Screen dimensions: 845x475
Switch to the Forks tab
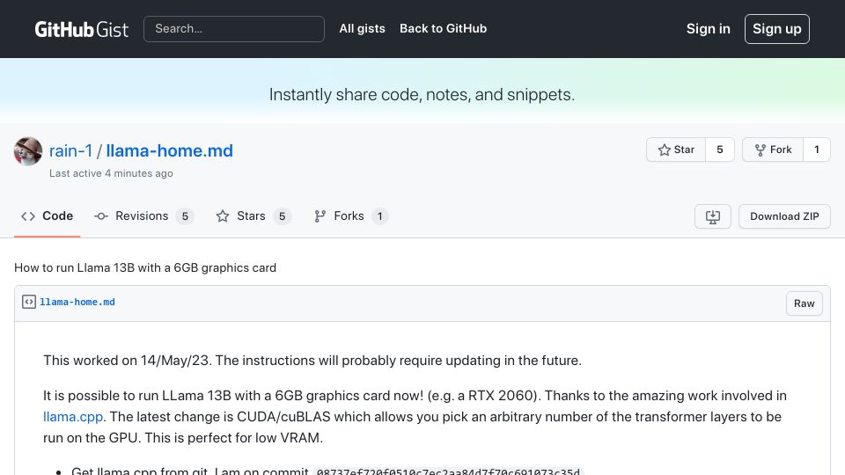click(350, 216)
